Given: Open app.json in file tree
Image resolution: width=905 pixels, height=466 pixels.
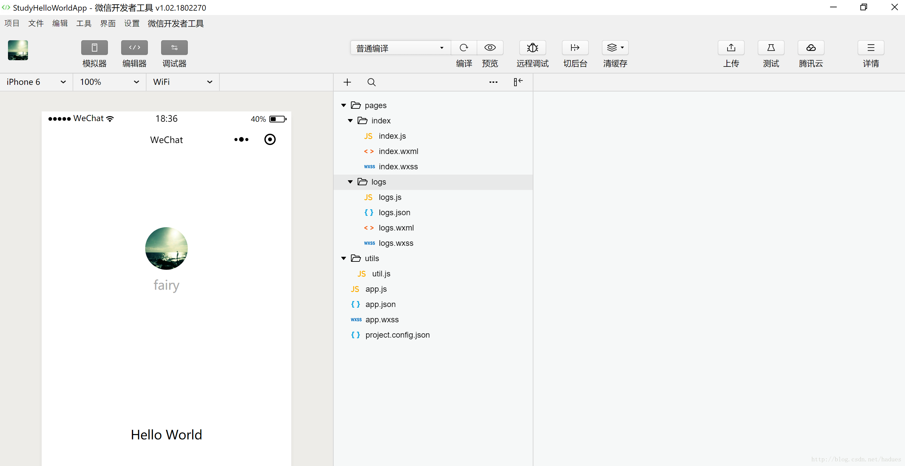Looking at the screenshot, I should [380, 304].
